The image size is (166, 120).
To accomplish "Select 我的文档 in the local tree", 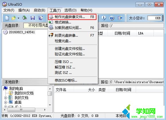I will pyautogui.click(x=21, y=98).
